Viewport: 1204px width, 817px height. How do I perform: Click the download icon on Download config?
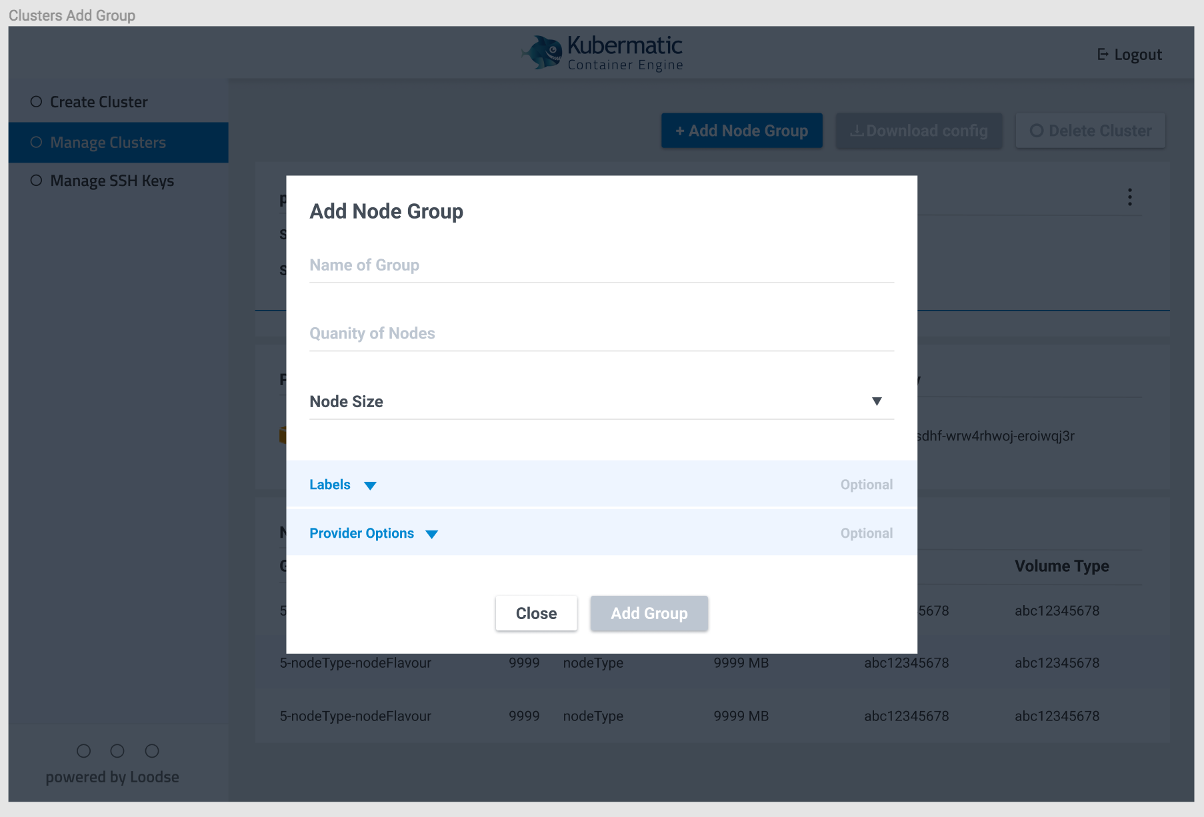click(858, 131)
